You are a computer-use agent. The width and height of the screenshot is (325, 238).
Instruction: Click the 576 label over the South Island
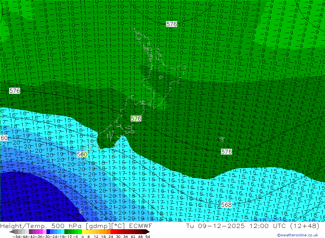coord(136,119)
